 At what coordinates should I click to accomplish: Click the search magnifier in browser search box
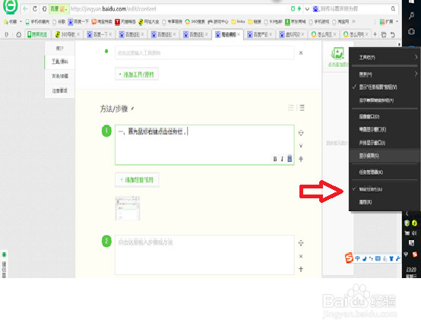393,9
